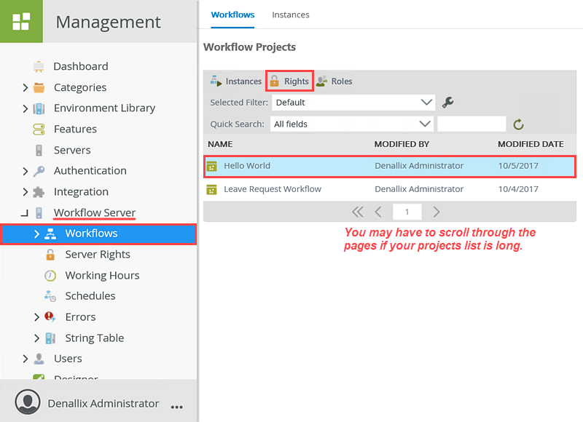Select the Features tree item
The height and width of the screenshot is (422, 583).
(75, 130)
